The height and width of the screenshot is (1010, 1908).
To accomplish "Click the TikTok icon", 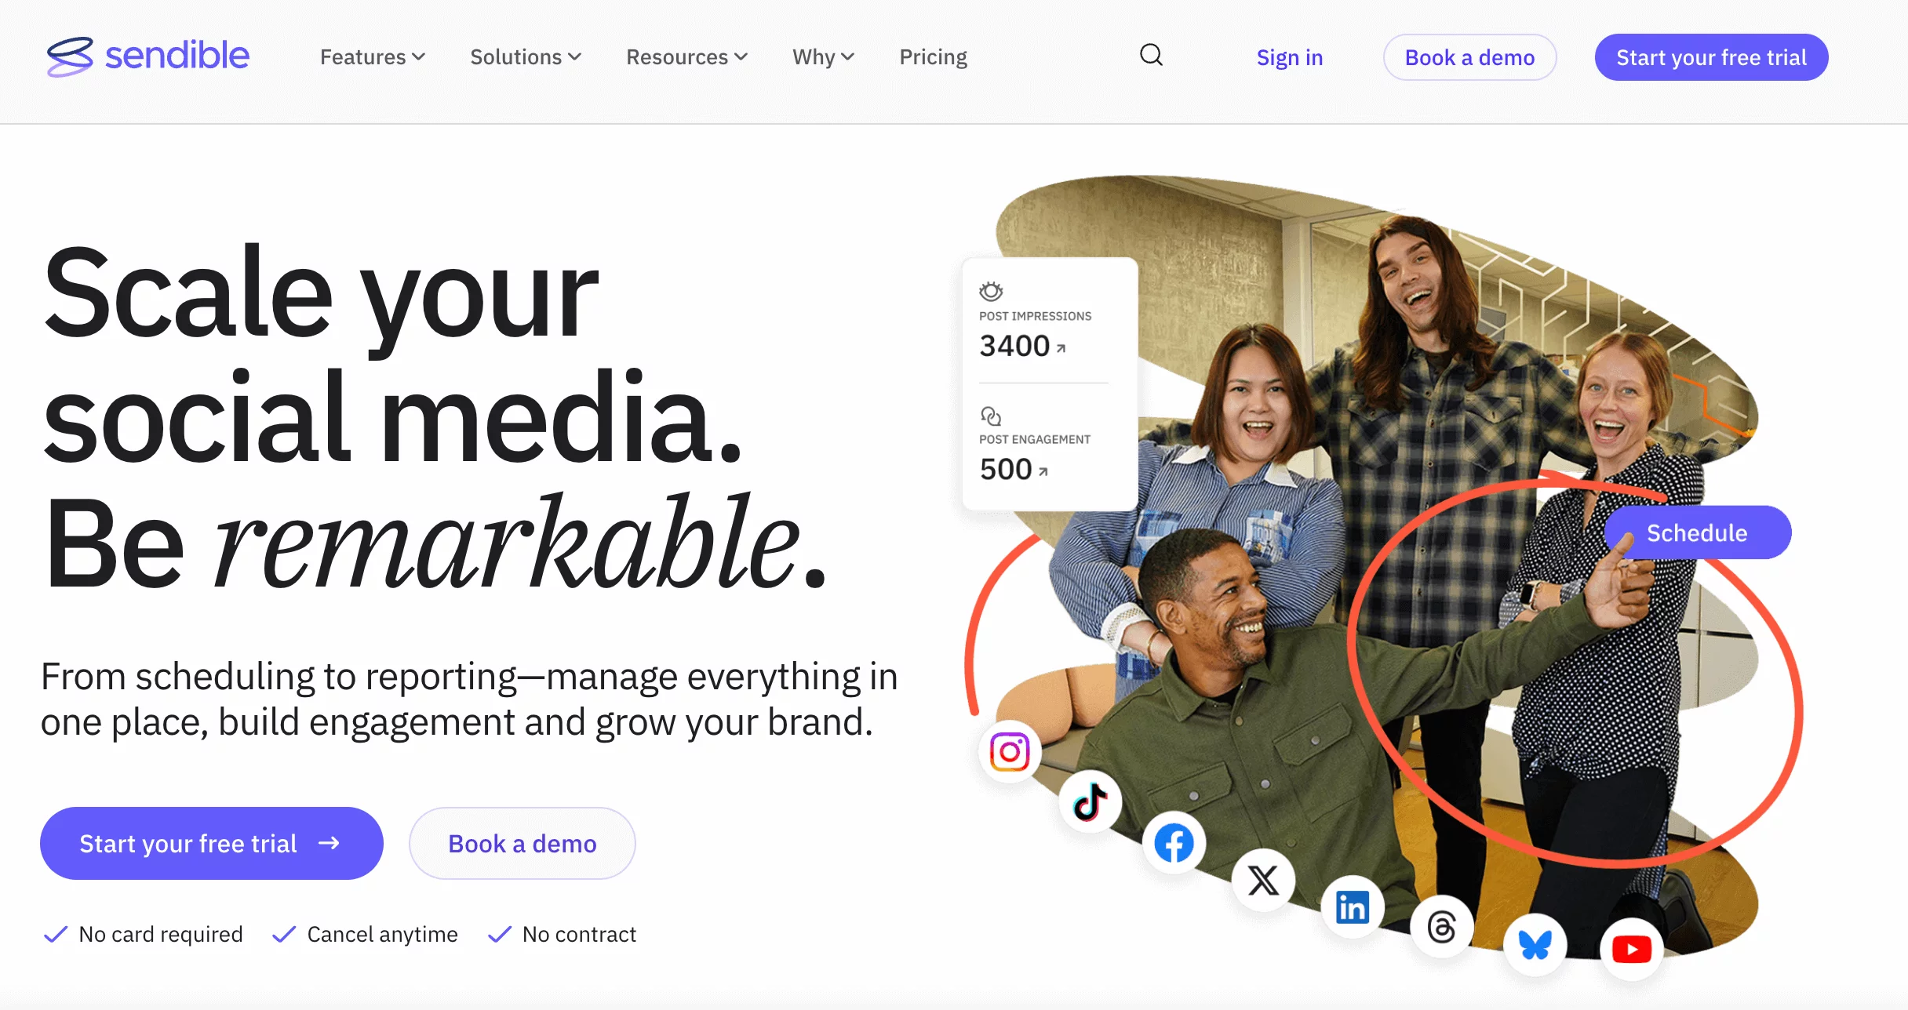I will 1090,801.
